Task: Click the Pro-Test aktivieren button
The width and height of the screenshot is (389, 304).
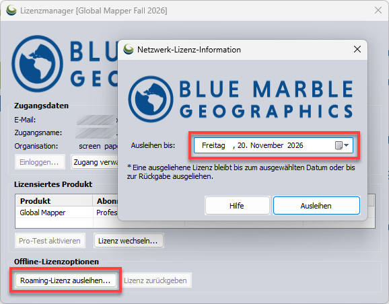Action: 50,241
